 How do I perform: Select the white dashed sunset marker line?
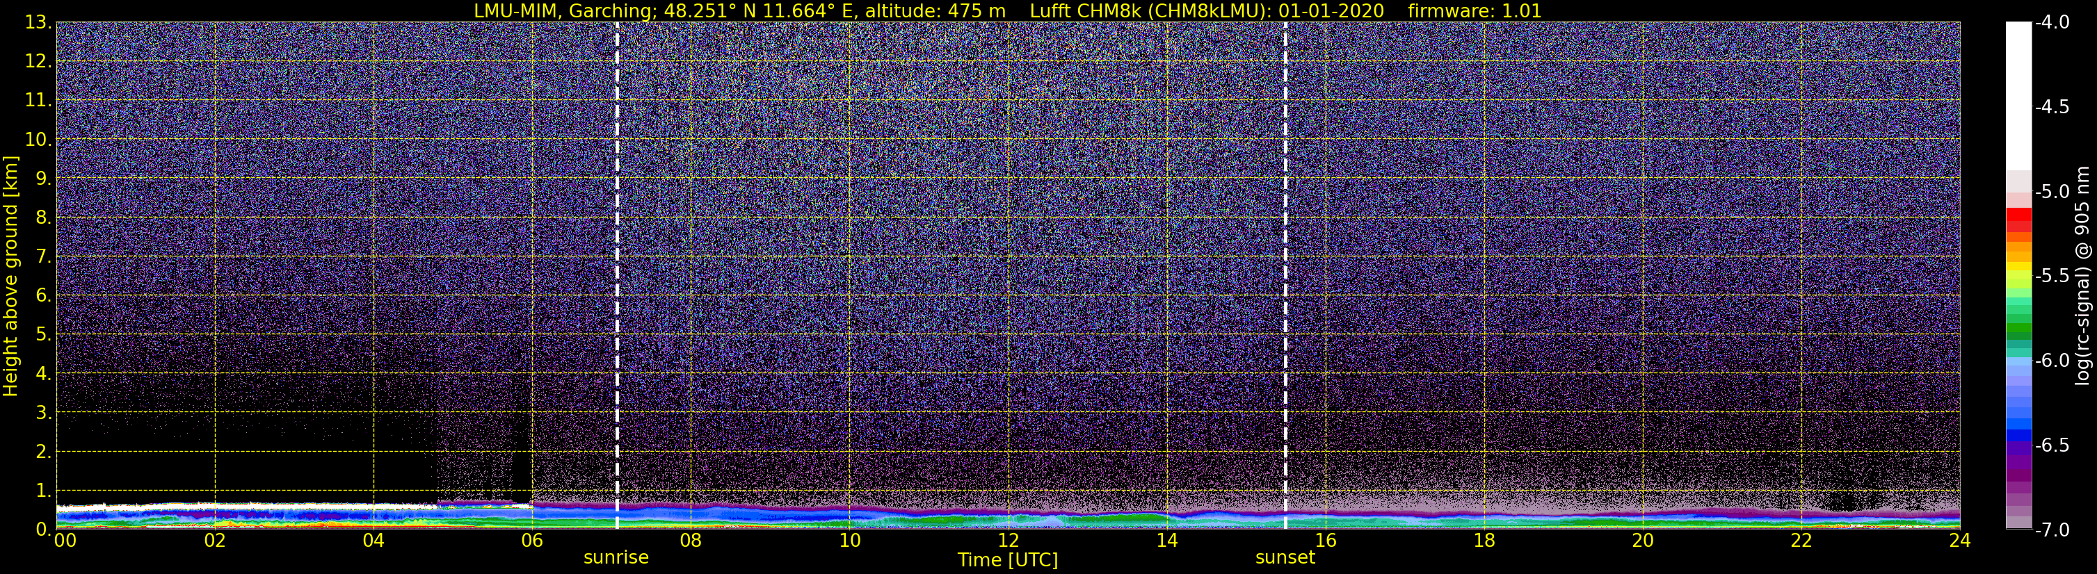tap(1285, 276)
